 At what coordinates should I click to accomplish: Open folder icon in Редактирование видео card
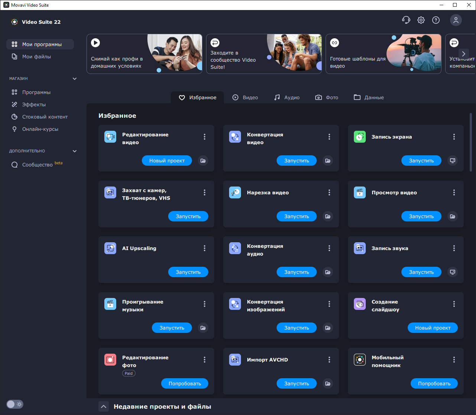203,161
